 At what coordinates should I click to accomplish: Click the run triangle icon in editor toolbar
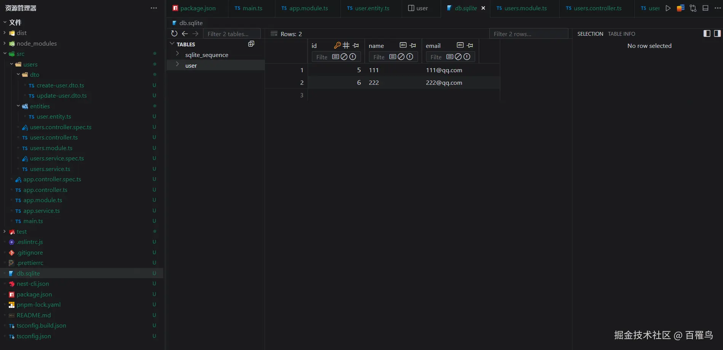[668, 8]
